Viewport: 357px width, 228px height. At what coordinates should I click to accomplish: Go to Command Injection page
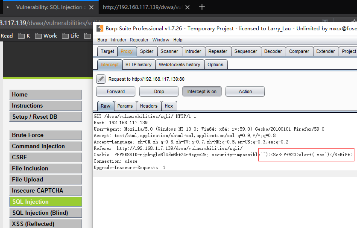(x=46, y=146)
